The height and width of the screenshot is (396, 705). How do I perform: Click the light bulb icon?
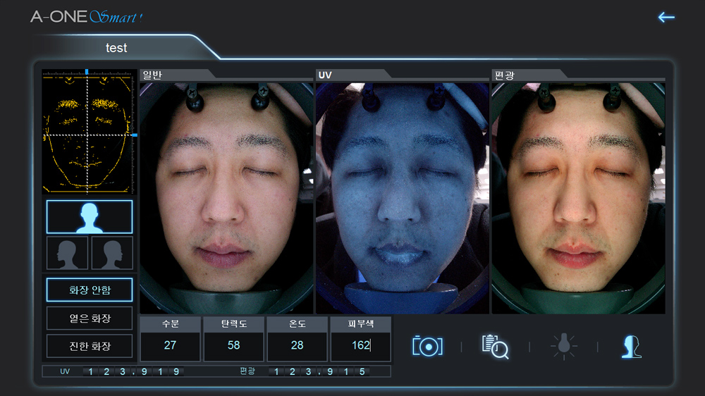[x=563, y=346]
